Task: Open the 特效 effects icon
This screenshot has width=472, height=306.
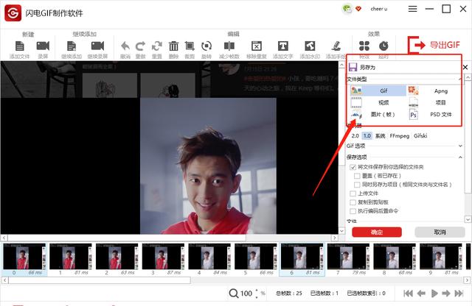Action: point(364,46)
